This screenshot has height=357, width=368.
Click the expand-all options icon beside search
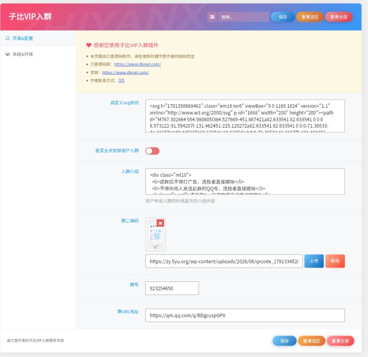(212, 17)
